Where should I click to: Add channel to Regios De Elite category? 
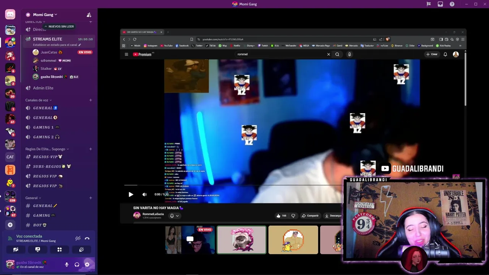point(91,149)
